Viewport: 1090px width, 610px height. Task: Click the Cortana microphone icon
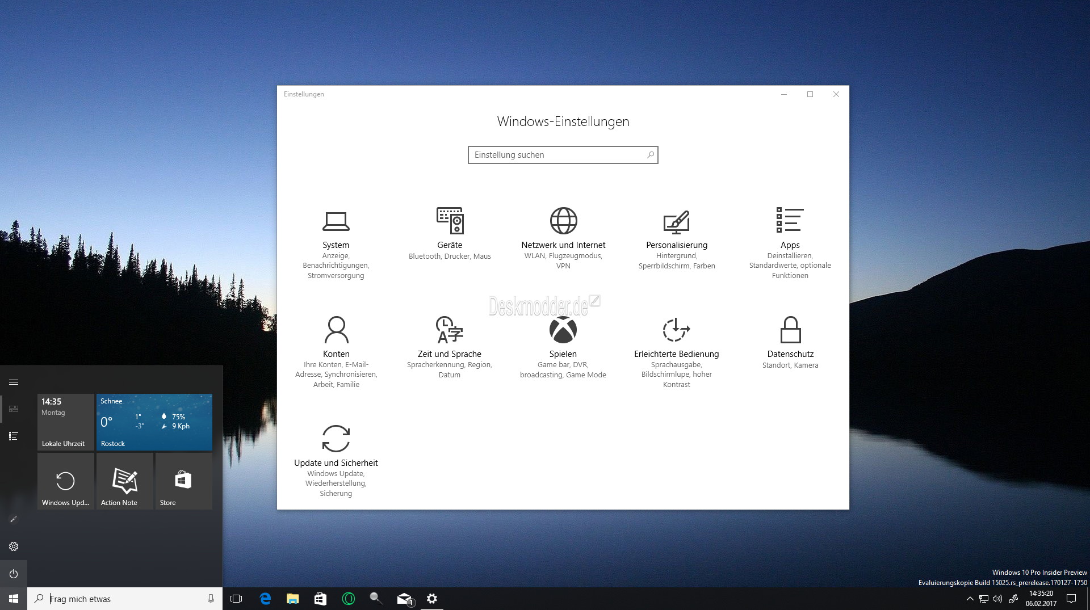tap(211, 599)
